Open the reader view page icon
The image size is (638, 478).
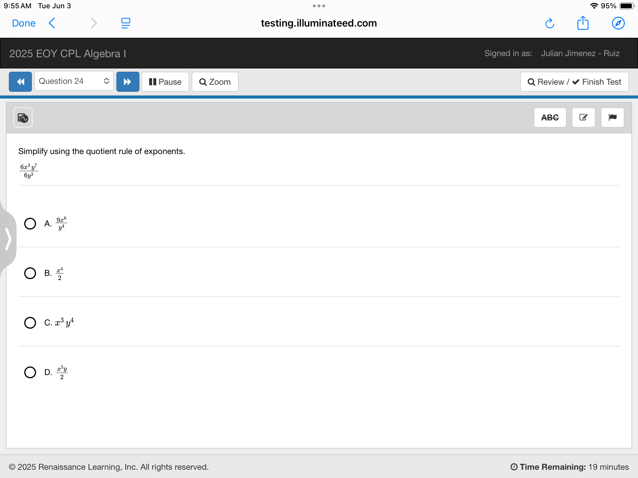[126, 23]
